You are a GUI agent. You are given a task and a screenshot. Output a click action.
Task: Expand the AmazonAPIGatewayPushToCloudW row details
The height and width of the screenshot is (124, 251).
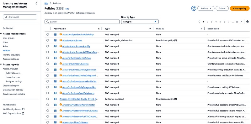click(56, 116)
